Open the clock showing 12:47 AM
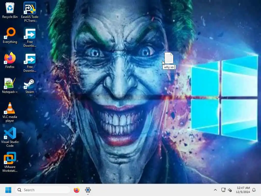This screenshot has height=196, width=261. 243,190
